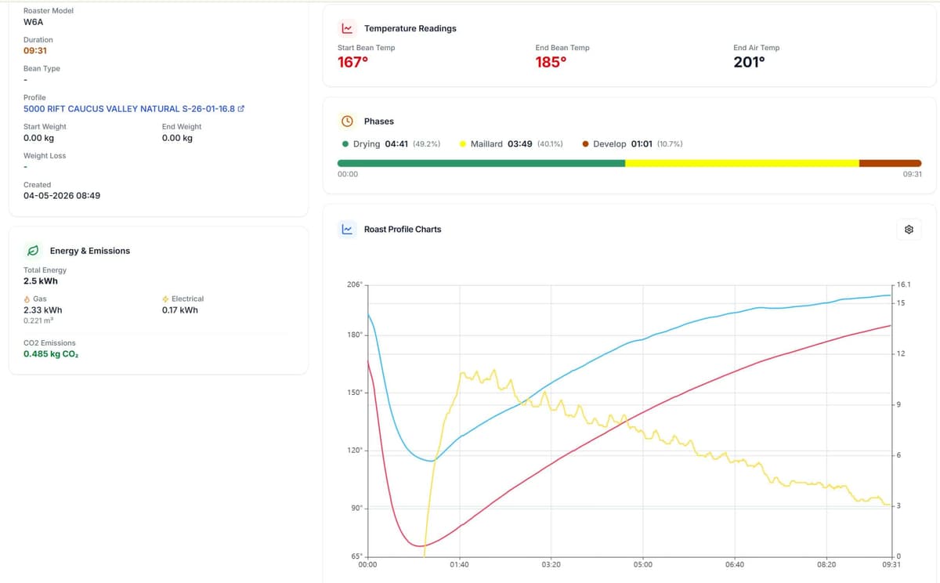Screen dimensions: 940x583
Task: Click the brown Develop phase dot
Action: 586,144
